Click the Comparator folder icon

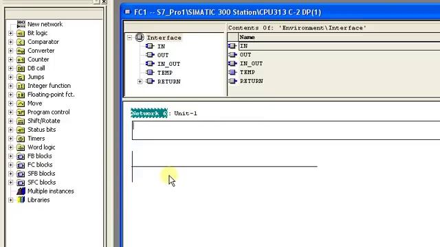click(21, 42)
